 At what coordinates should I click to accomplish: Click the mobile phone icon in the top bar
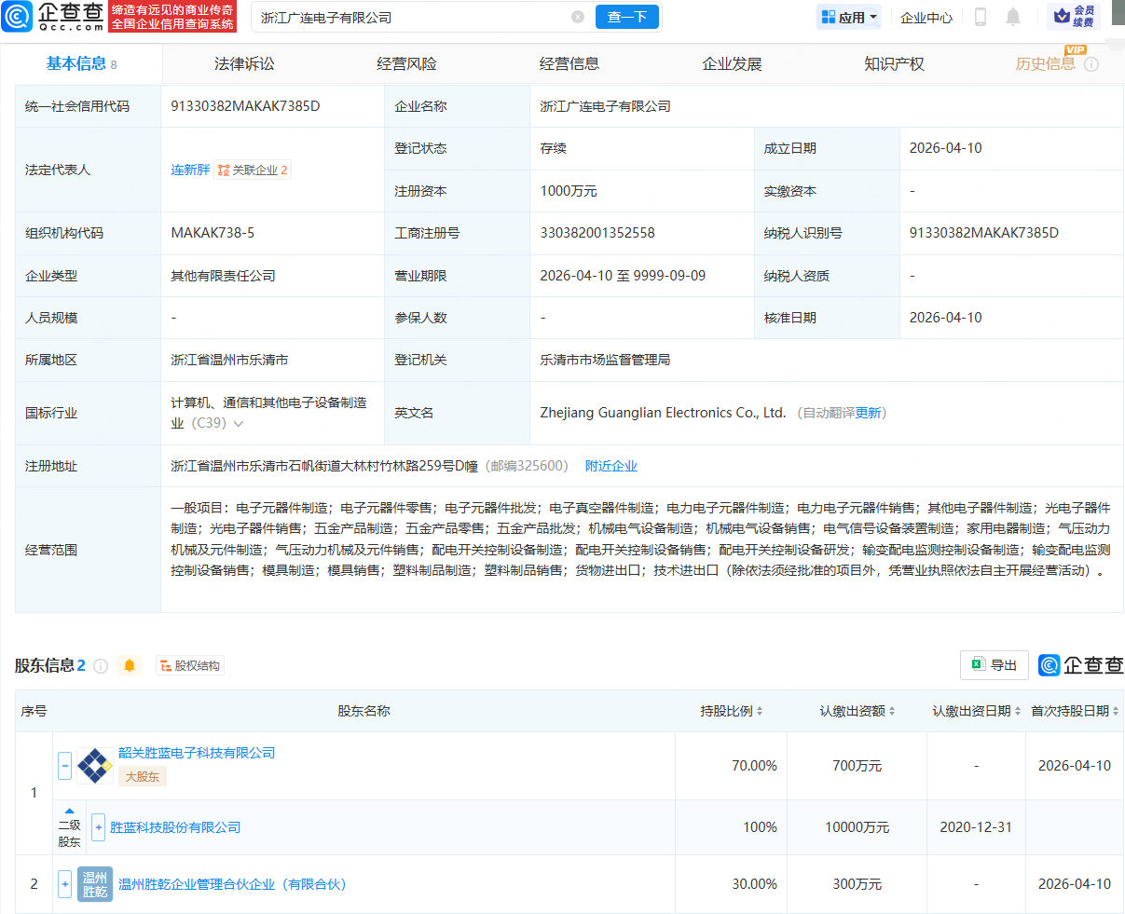(981, 17)
